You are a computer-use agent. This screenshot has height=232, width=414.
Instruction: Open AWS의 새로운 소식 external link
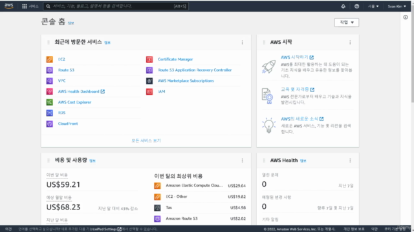point(302,119)
